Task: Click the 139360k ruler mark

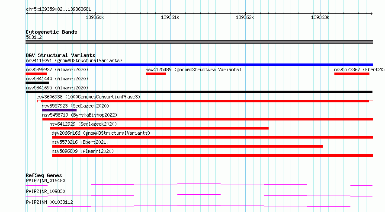Action: click(95, 17)
